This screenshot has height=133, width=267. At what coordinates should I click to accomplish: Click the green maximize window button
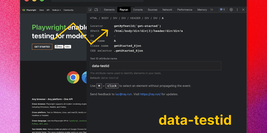coord(42,1)
